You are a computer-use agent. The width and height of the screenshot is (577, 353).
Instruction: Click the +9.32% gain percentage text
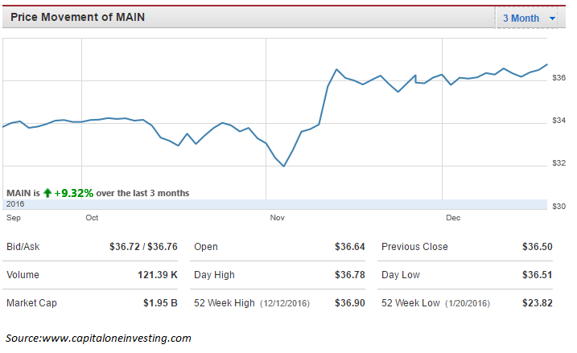[73, 193]
